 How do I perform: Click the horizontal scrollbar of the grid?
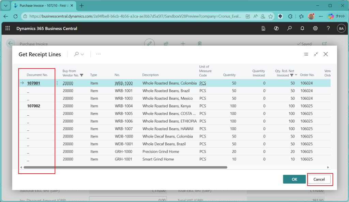pyautogui.click(x=125, y=168)
